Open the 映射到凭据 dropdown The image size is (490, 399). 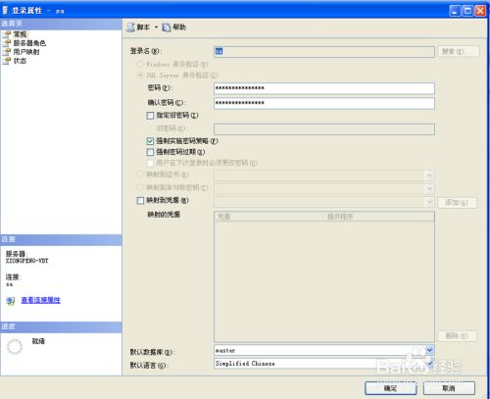429,202
